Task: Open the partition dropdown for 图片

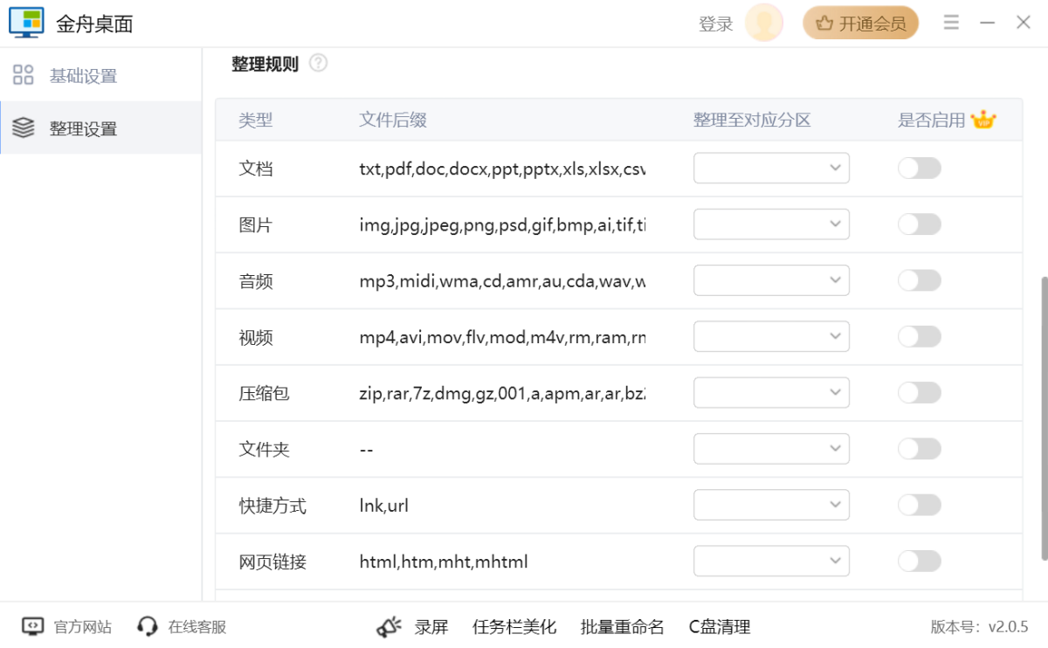Action: (x=771, y=224)
